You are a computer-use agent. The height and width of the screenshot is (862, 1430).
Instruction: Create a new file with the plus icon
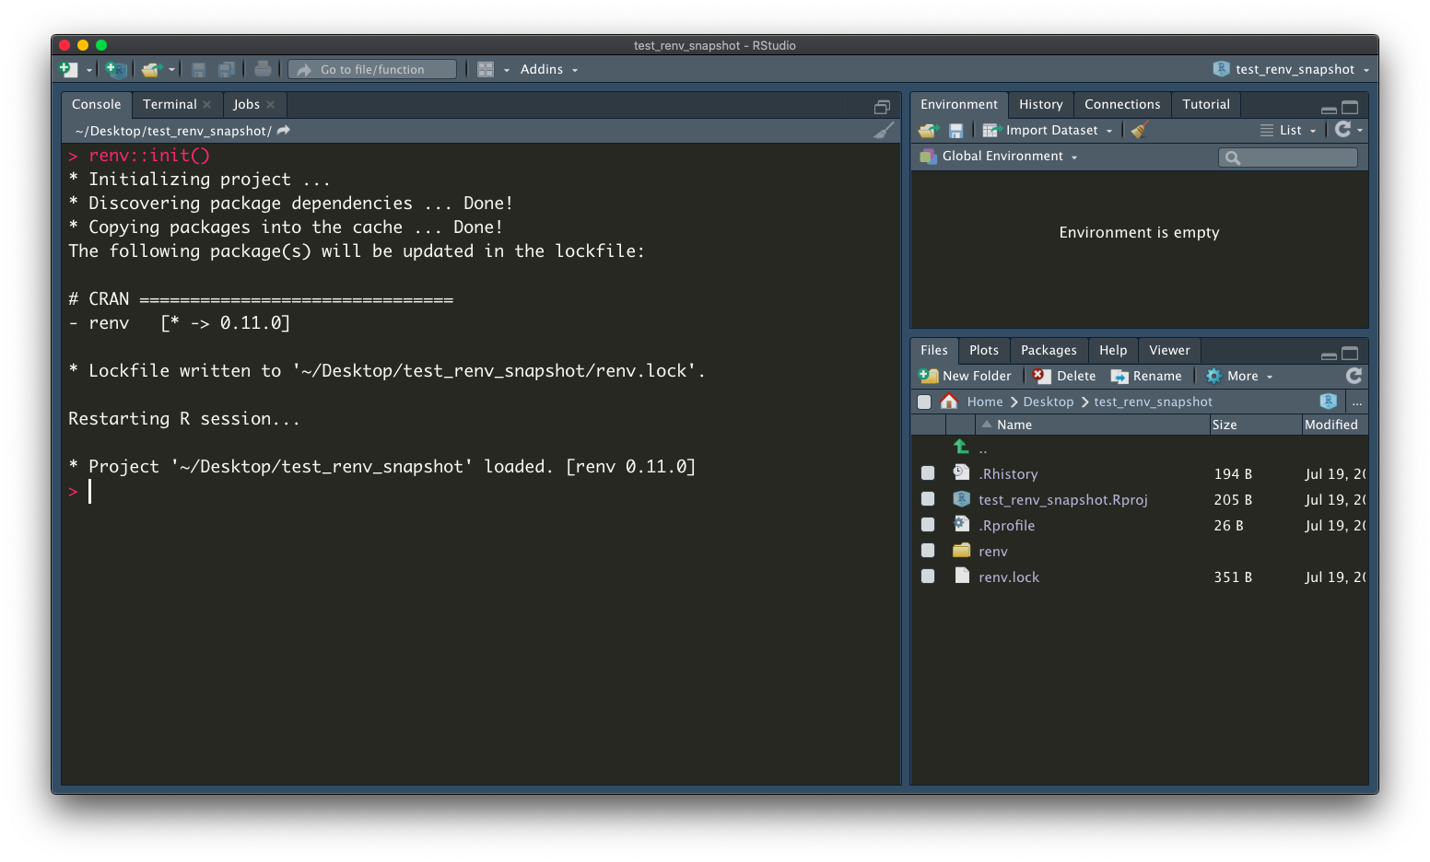click(x=69, y=69)
